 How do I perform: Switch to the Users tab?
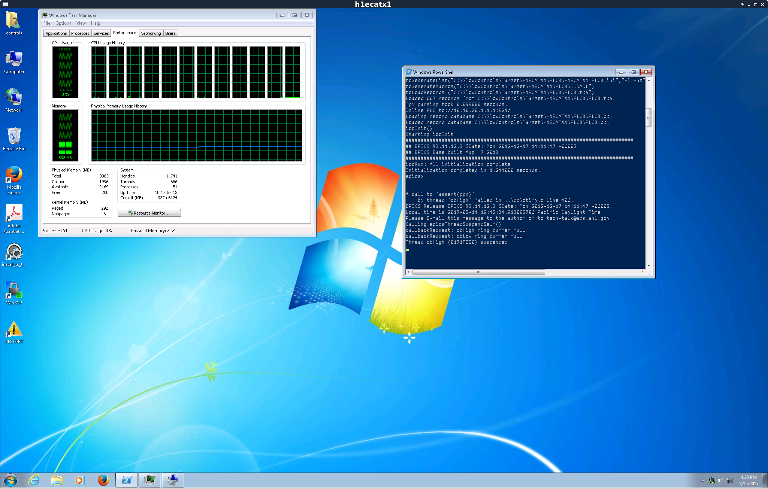(x=170, y=33)
